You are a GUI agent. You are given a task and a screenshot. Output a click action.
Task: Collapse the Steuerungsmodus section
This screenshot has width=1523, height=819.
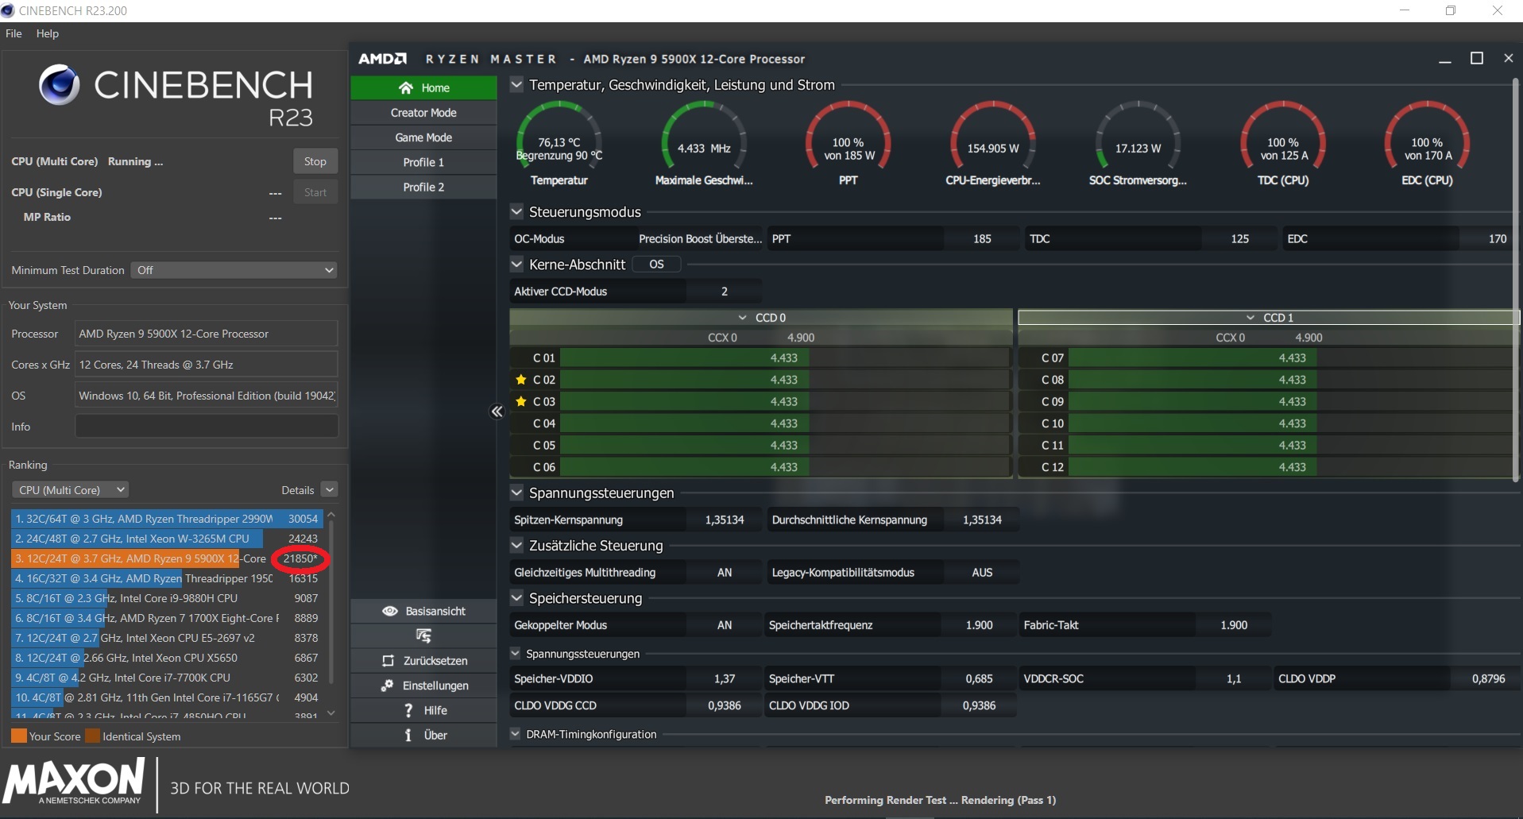(516, 211)
